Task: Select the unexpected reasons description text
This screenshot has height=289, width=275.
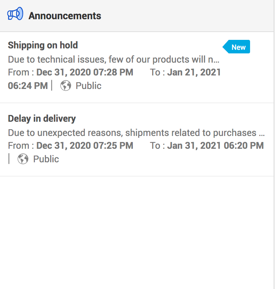Action: pyautogui.click(x=136, y=133)
